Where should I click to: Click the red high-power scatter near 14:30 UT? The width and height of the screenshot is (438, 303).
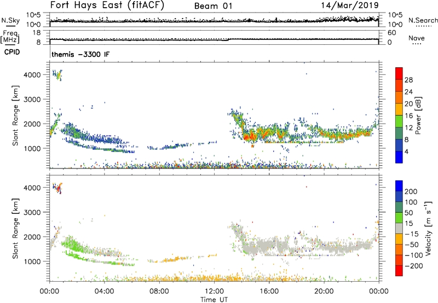click(x=250, y=136)
